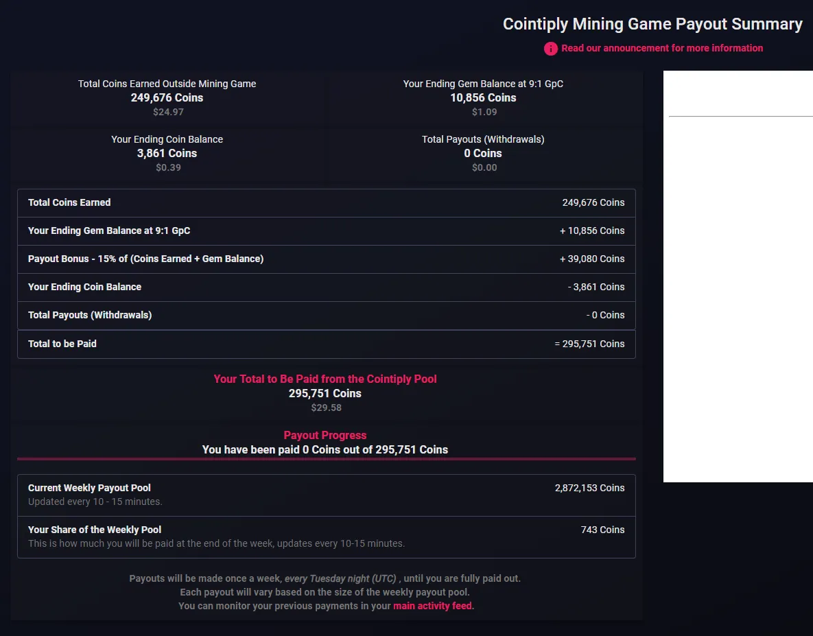This screenshot has height=636, width=813.
Task: Click the 'Your Ending Coin Balance' table row label
Action: (x=84, y=287)
